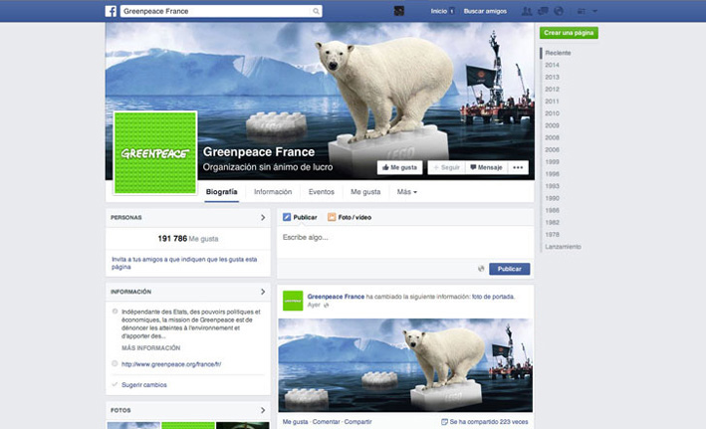Click Invita a tus amigos link
The image size is (706, 429).
click(184, 263)
